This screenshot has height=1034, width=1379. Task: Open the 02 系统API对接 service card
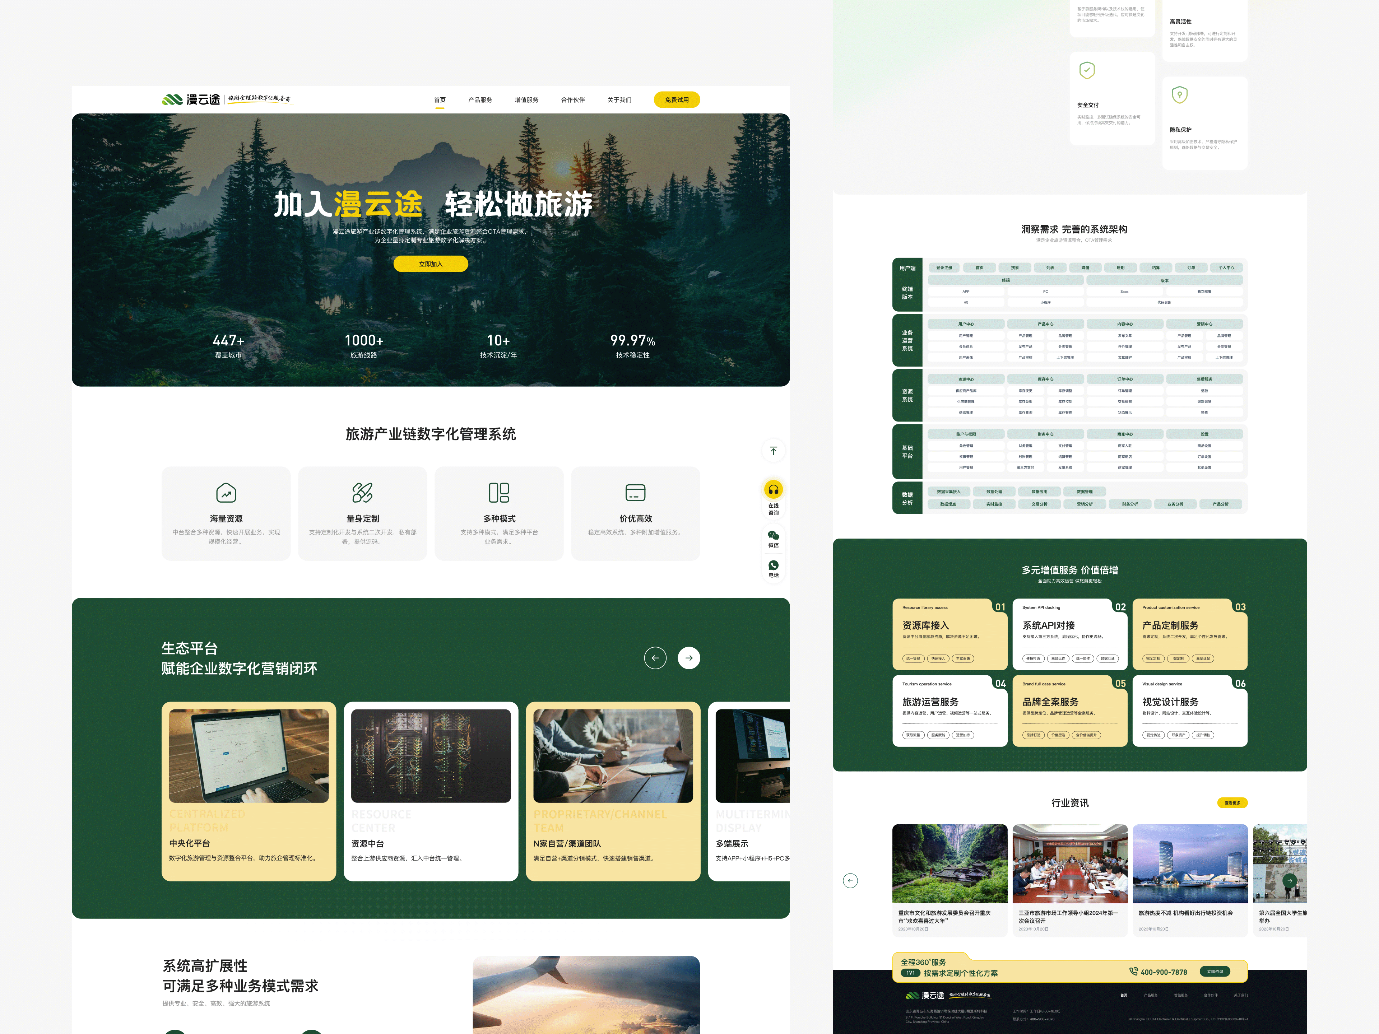click(x=1070, y=634)
